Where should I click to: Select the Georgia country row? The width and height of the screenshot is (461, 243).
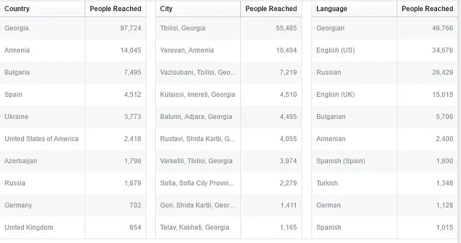click(x=73, y=28)
